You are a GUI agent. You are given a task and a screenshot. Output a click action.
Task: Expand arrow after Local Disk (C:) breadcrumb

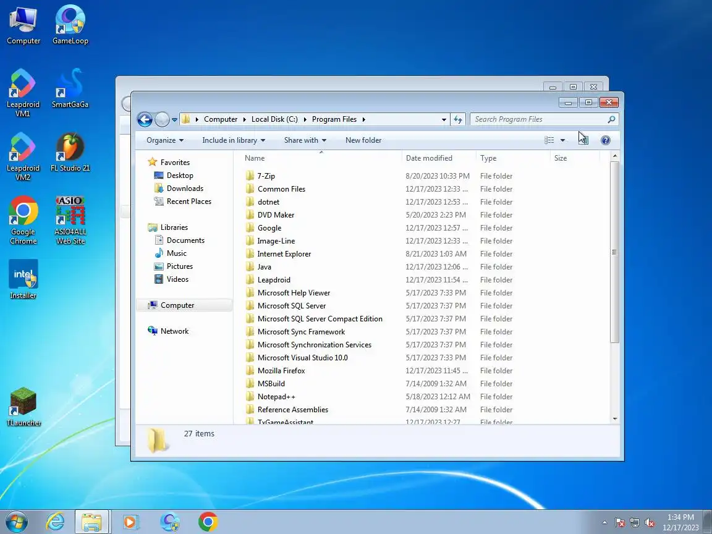pyautogui.click(x=305, y=119)
